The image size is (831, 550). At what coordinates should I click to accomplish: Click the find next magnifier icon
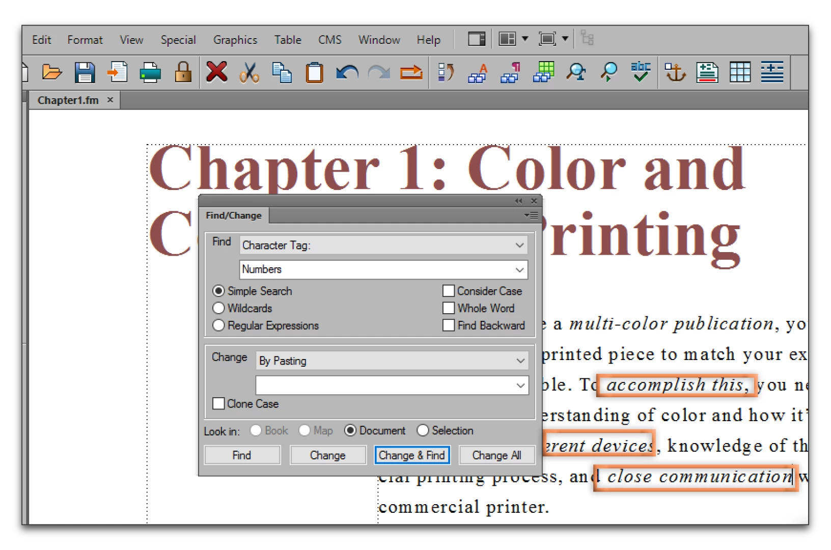click(608, 72)
